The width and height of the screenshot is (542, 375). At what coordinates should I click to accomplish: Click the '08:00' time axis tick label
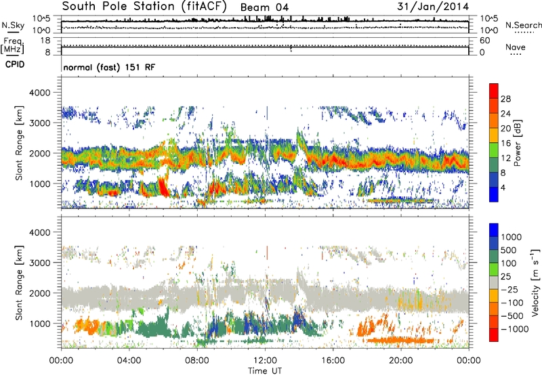[x=197, y=361]
